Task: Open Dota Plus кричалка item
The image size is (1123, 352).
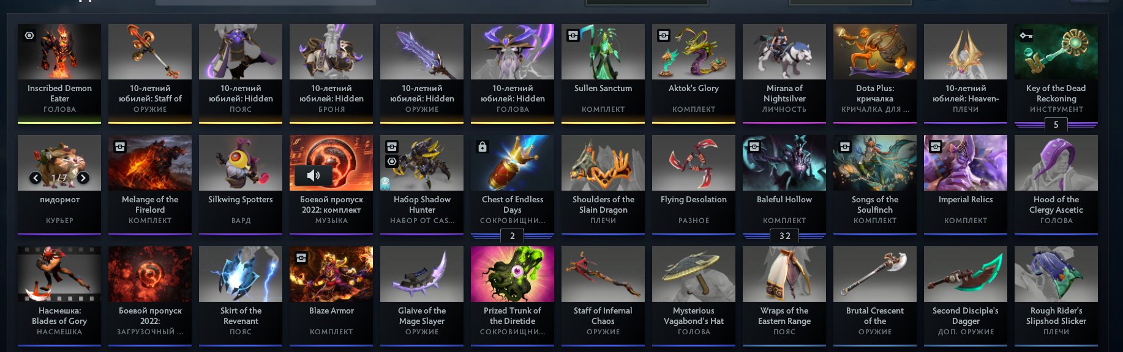Action: coord(875,73)
